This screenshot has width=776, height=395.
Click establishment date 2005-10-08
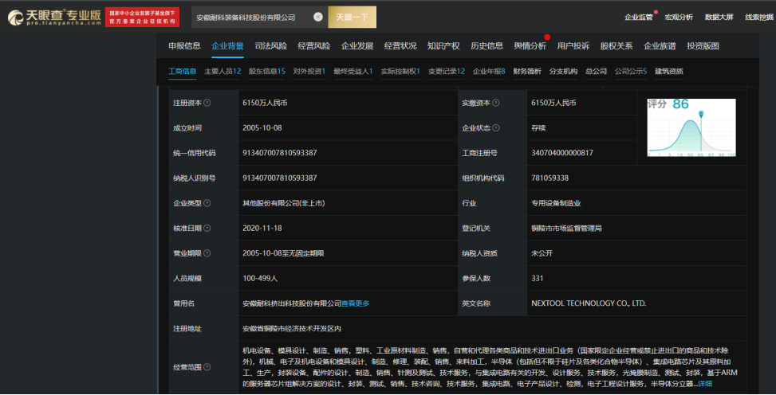point(262,128)
